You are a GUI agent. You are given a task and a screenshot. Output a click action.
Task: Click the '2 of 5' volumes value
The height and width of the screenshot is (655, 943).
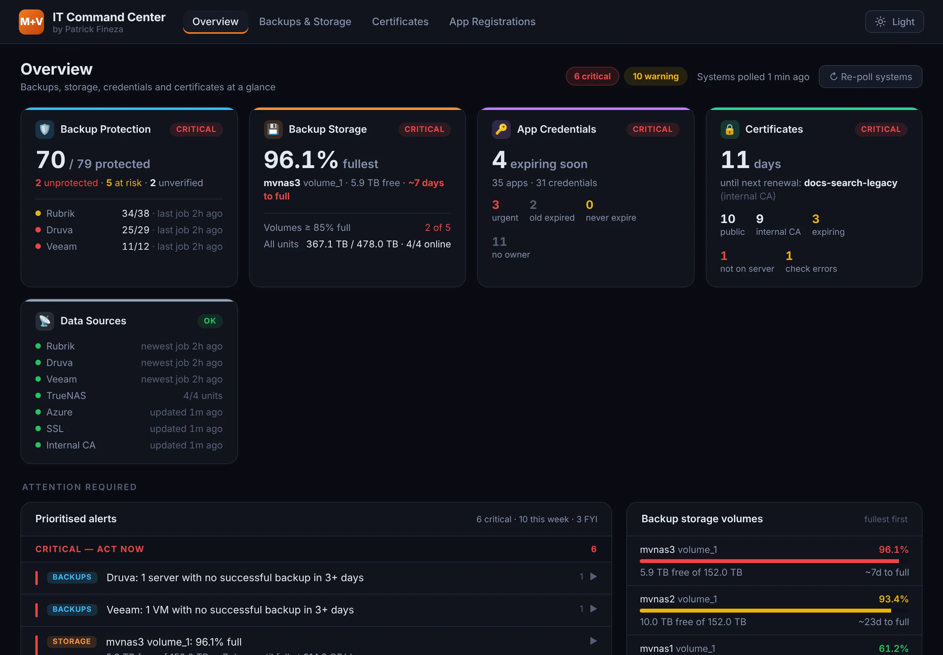[x=438, y=228]
